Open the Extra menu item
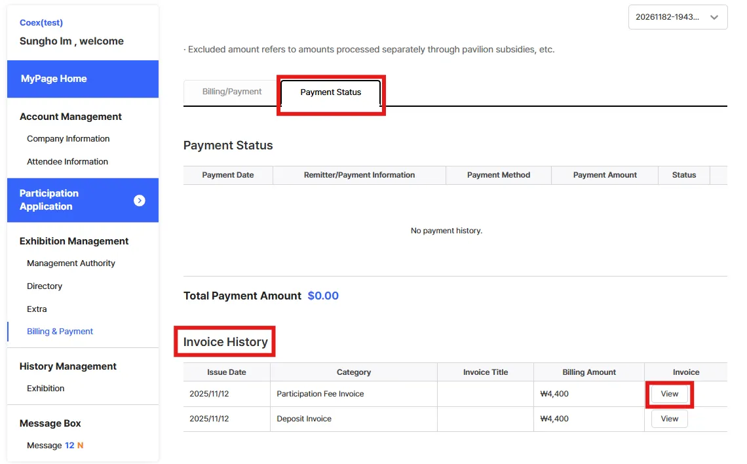Screen dimensions: 747x464 pyautogui.click(x=37, y=309)
